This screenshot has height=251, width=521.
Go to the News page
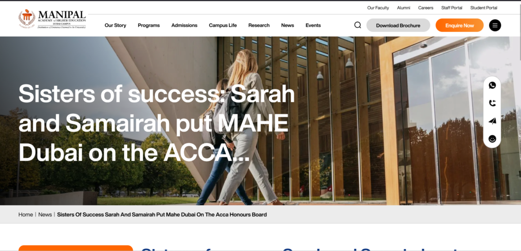tap(287, 25)
